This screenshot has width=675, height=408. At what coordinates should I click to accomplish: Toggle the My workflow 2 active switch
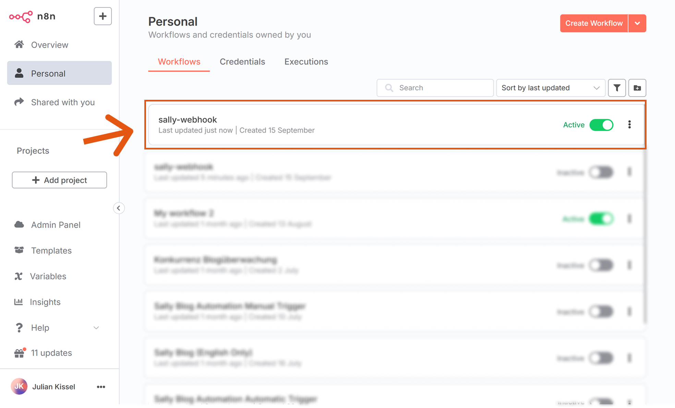(601, 219)
